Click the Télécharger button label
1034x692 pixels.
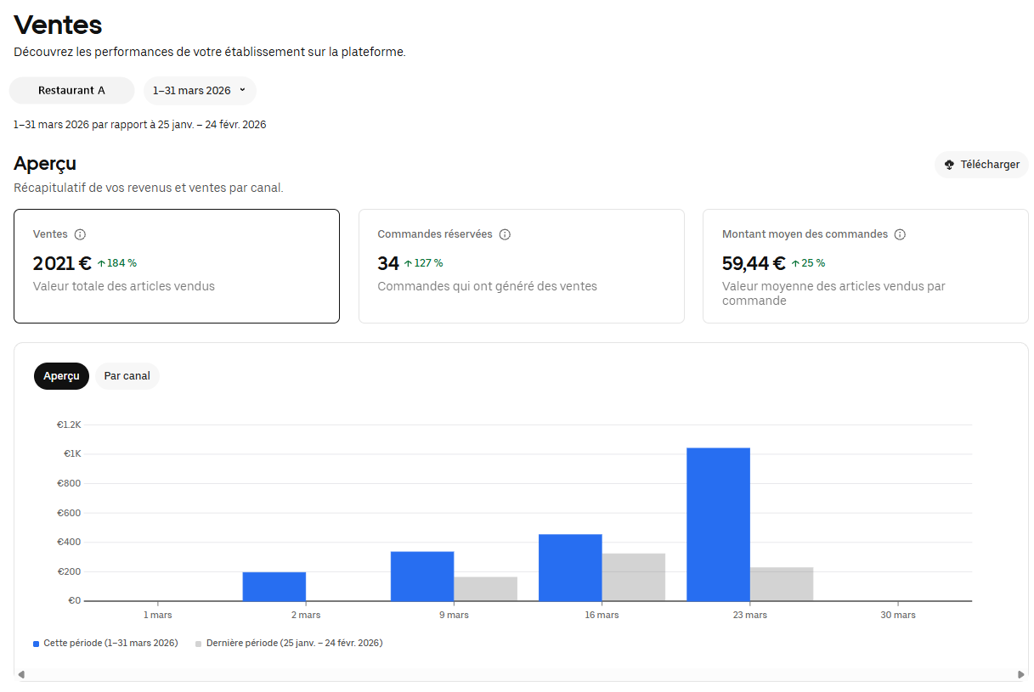click(x=990, y=165)
